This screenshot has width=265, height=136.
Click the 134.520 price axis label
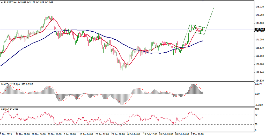[259, 81]
